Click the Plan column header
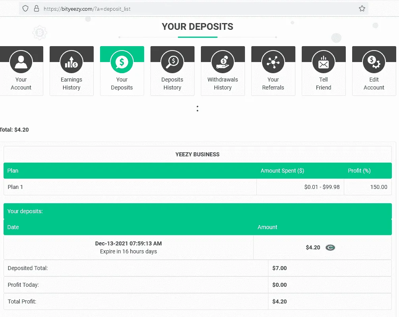 coord(13,171)
